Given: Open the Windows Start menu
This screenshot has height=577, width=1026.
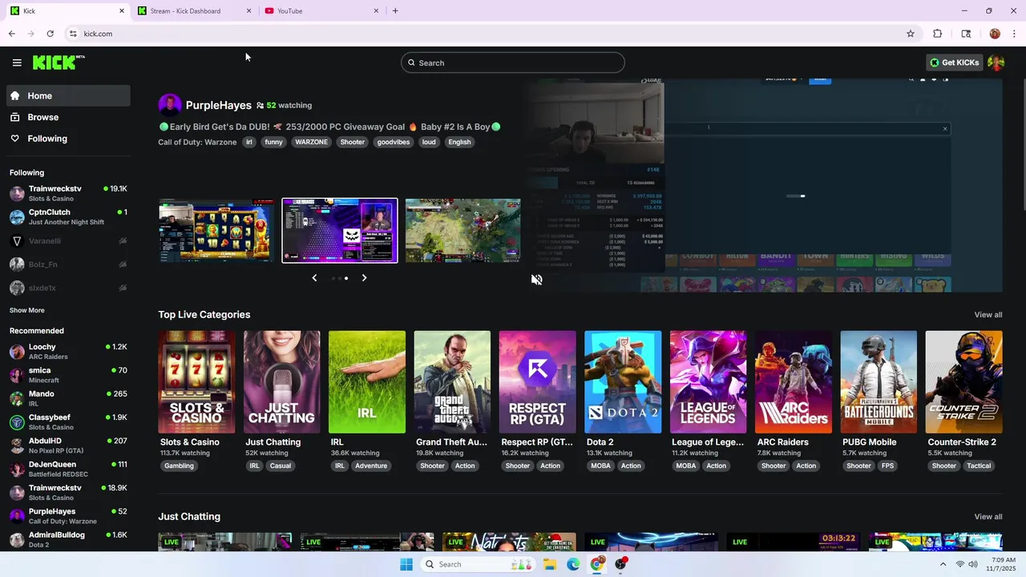Looking at the screenshot, I should click(406, 564).
